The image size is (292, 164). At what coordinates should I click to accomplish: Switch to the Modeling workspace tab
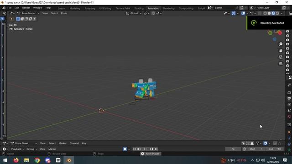[x=75, y=8]
